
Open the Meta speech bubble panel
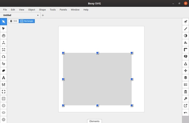[185, 56]
